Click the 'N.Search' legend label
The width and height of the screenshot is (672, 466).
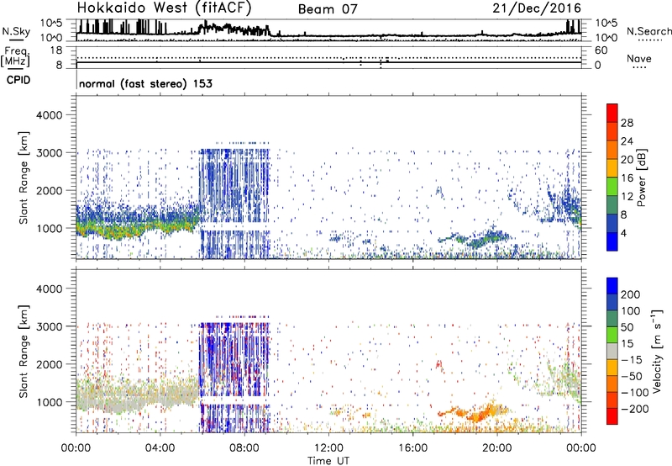(648, 31)
